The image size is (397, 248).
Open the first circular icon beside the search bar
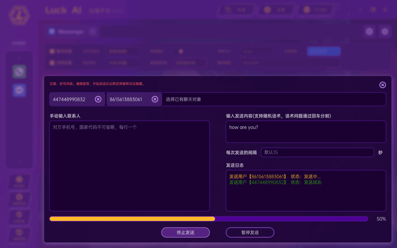pos(369,31)
